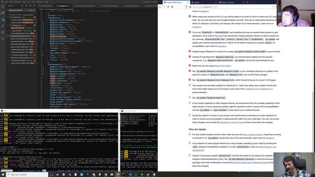Click 'Clear Selection' link in VS Code search panel
Viewport: 315px width, 177px height.
click(x=28, y=15)
